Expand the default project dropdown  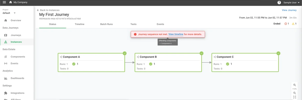14,13
